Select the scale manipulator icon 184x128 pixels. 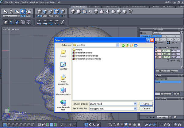coord(17,12)
